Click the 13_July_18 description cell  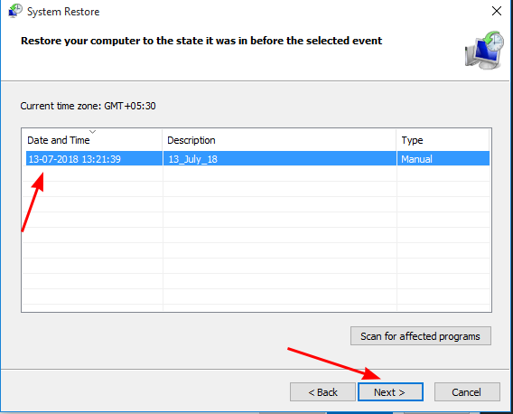[x=192, y=159]
